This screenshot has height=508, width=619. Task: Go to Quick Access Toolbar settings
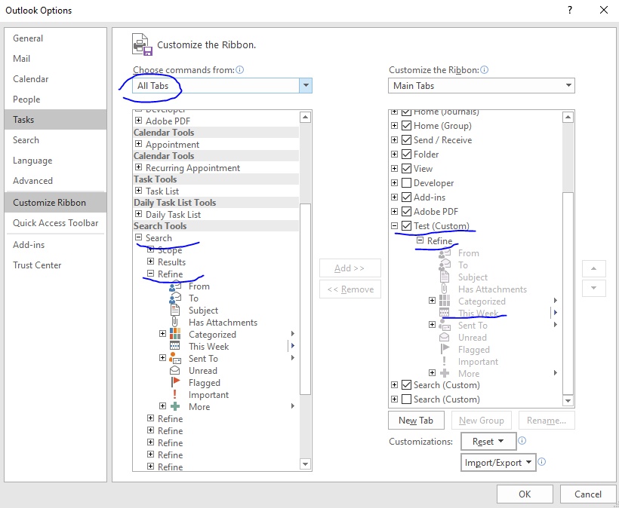tap(56, 223)
